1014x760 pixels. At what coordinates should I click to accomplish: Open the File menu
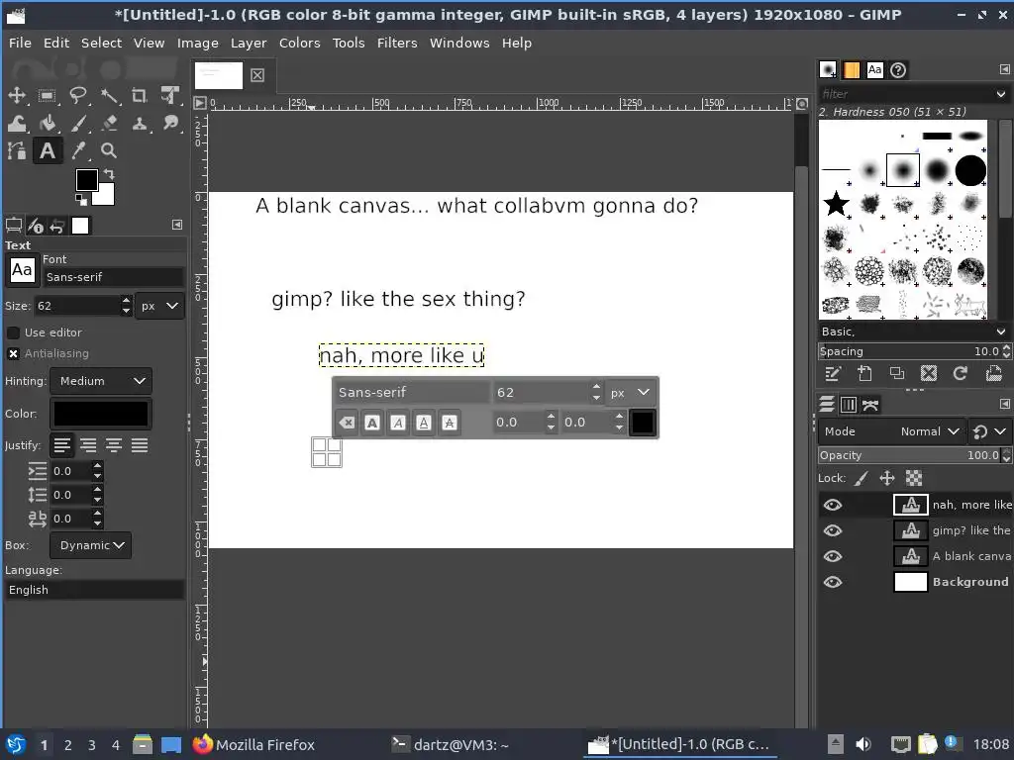[20, 43]
